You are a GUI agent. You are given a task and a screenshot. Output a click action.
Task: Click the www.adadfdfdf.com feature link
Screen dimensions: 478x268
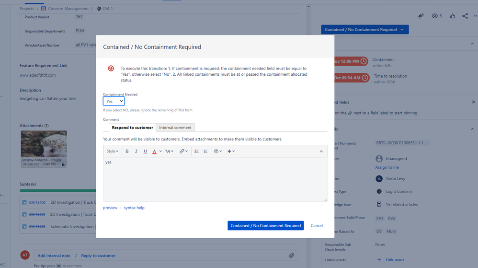tap(37, 75)
